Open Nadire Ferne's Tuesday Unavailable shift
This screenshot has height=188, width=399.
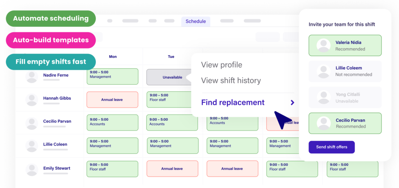click(x=172, y=77)
